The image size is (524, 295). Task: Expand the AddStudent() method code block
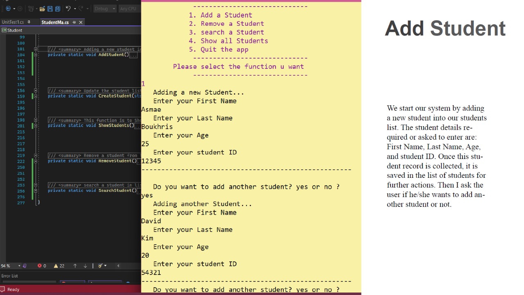click(36, 55)
